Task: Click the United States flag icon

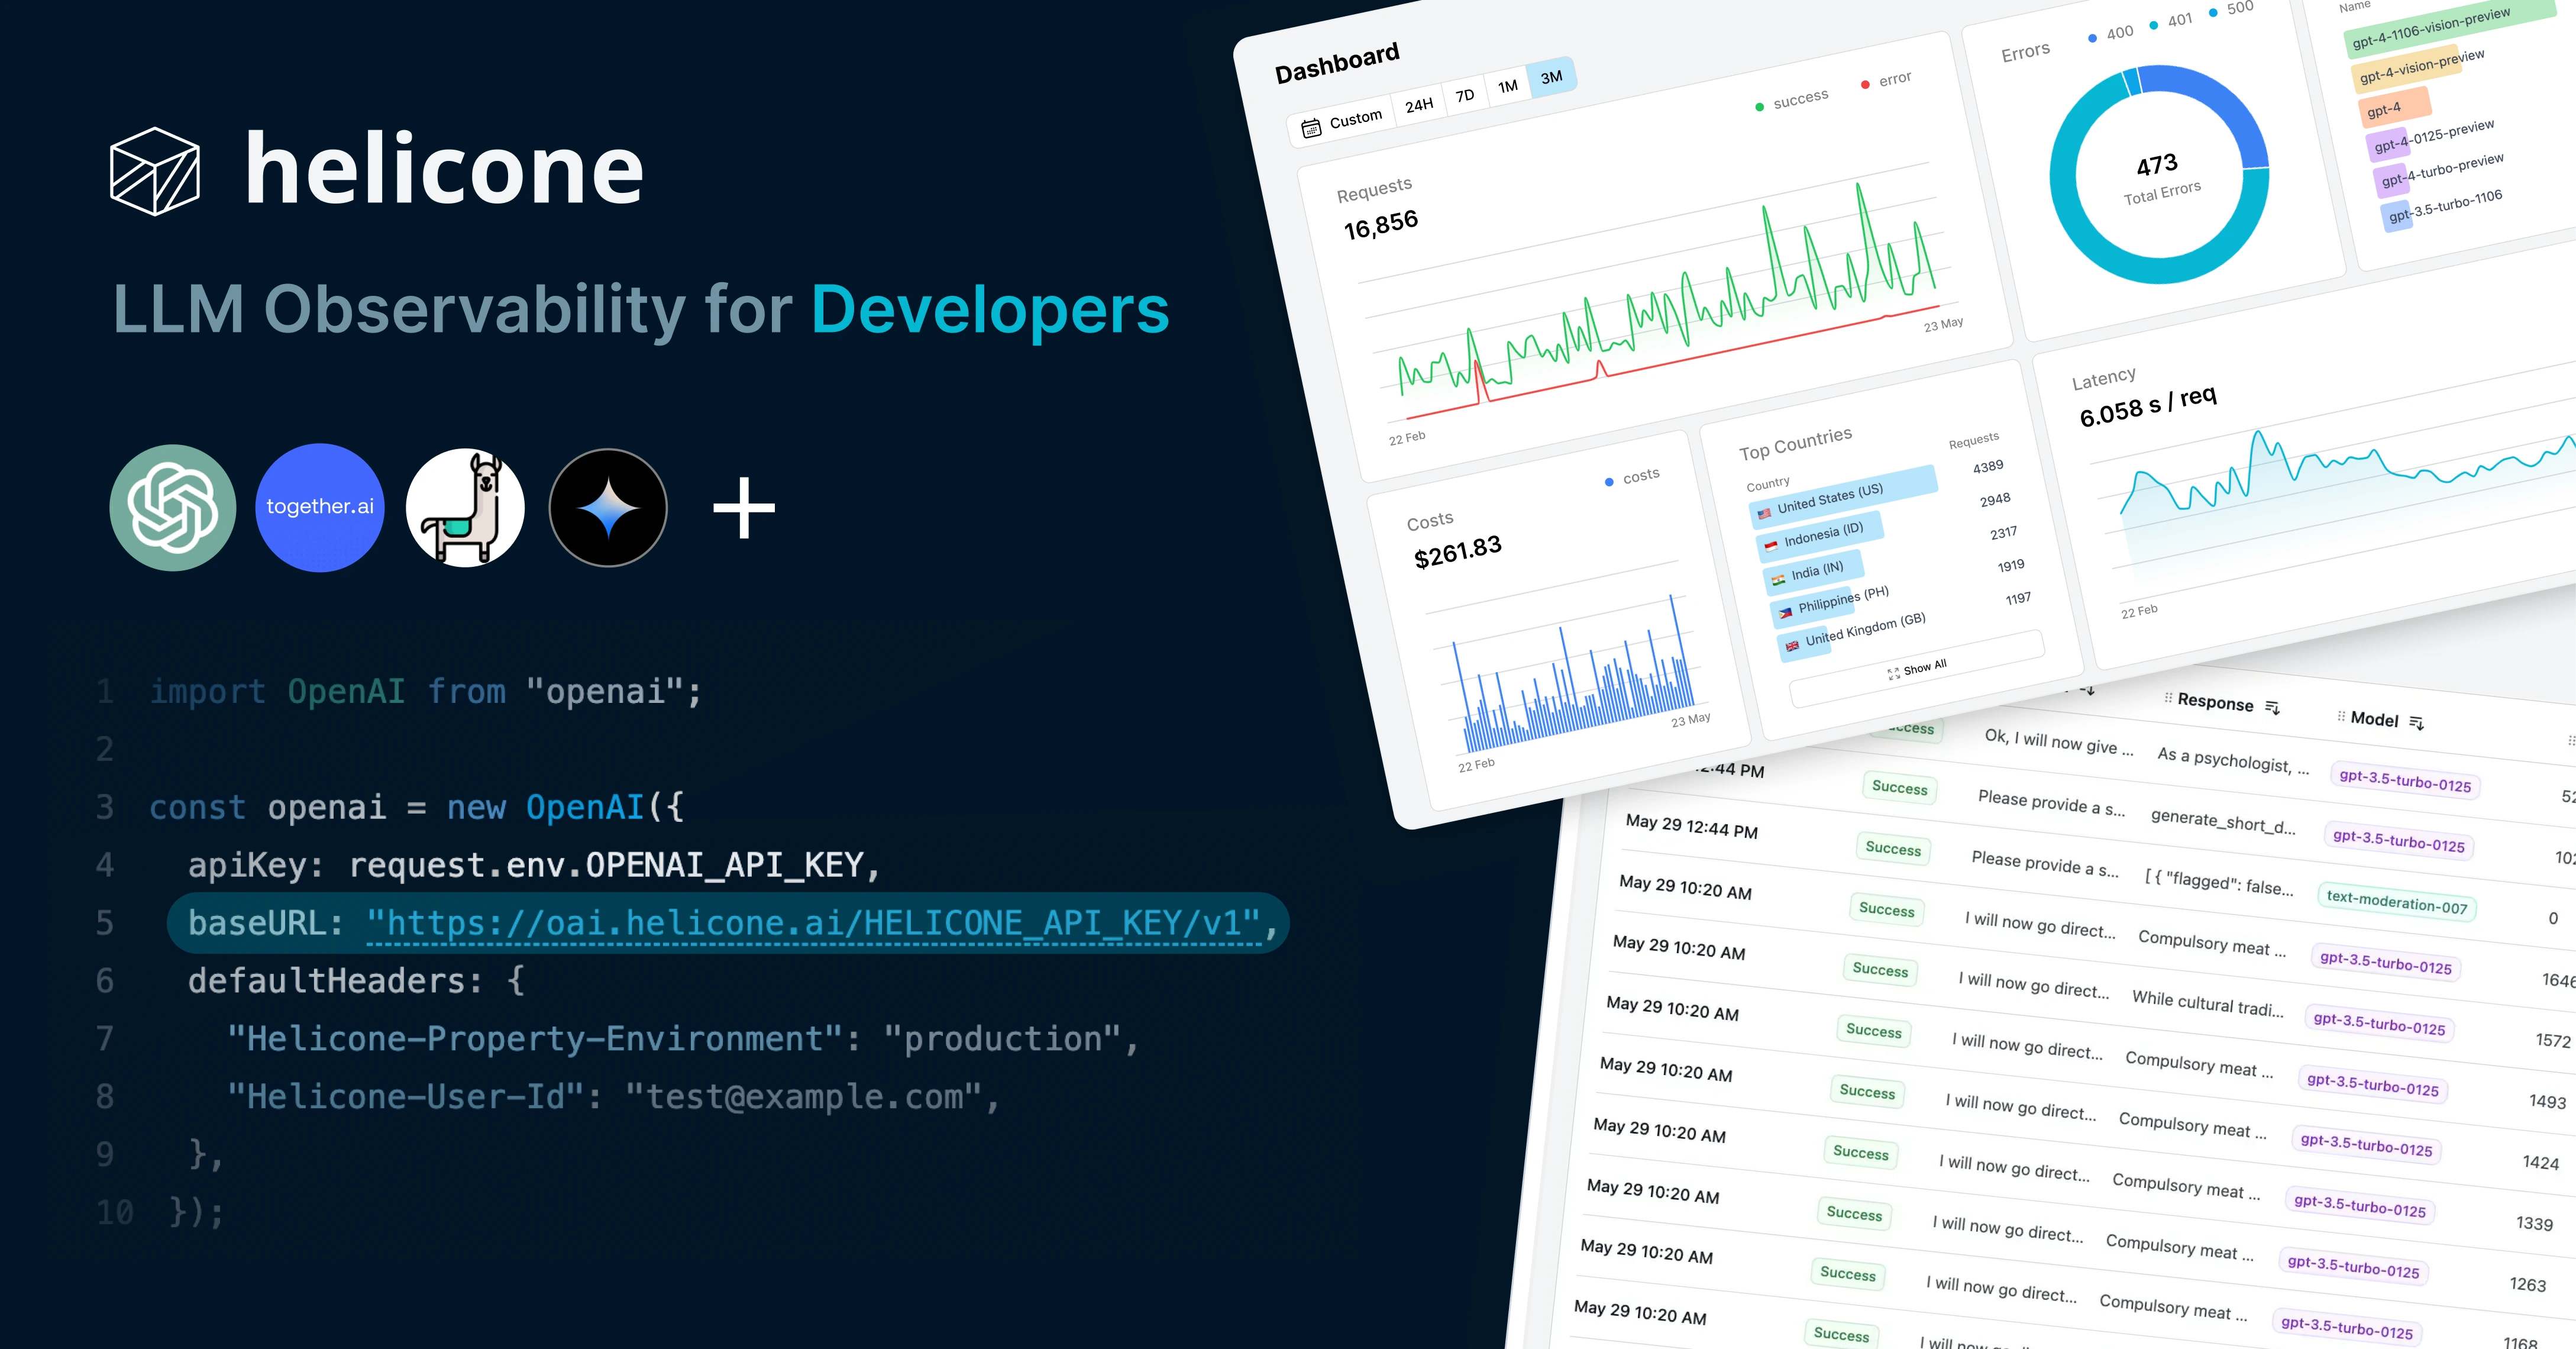Action: coord(1764,513)
